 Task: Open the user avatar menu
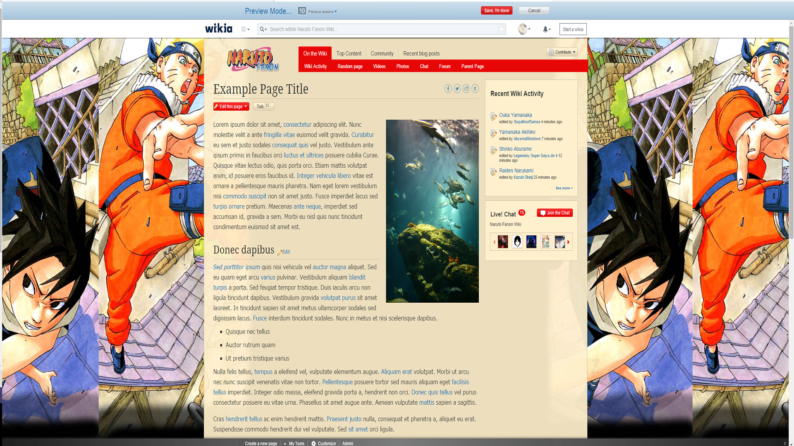pos(524,29)
